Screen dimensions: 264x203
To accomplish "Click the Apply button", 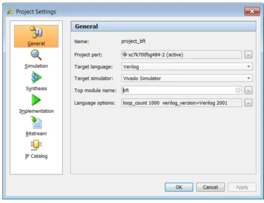I will pyautogui.click(x=242, y=187).
